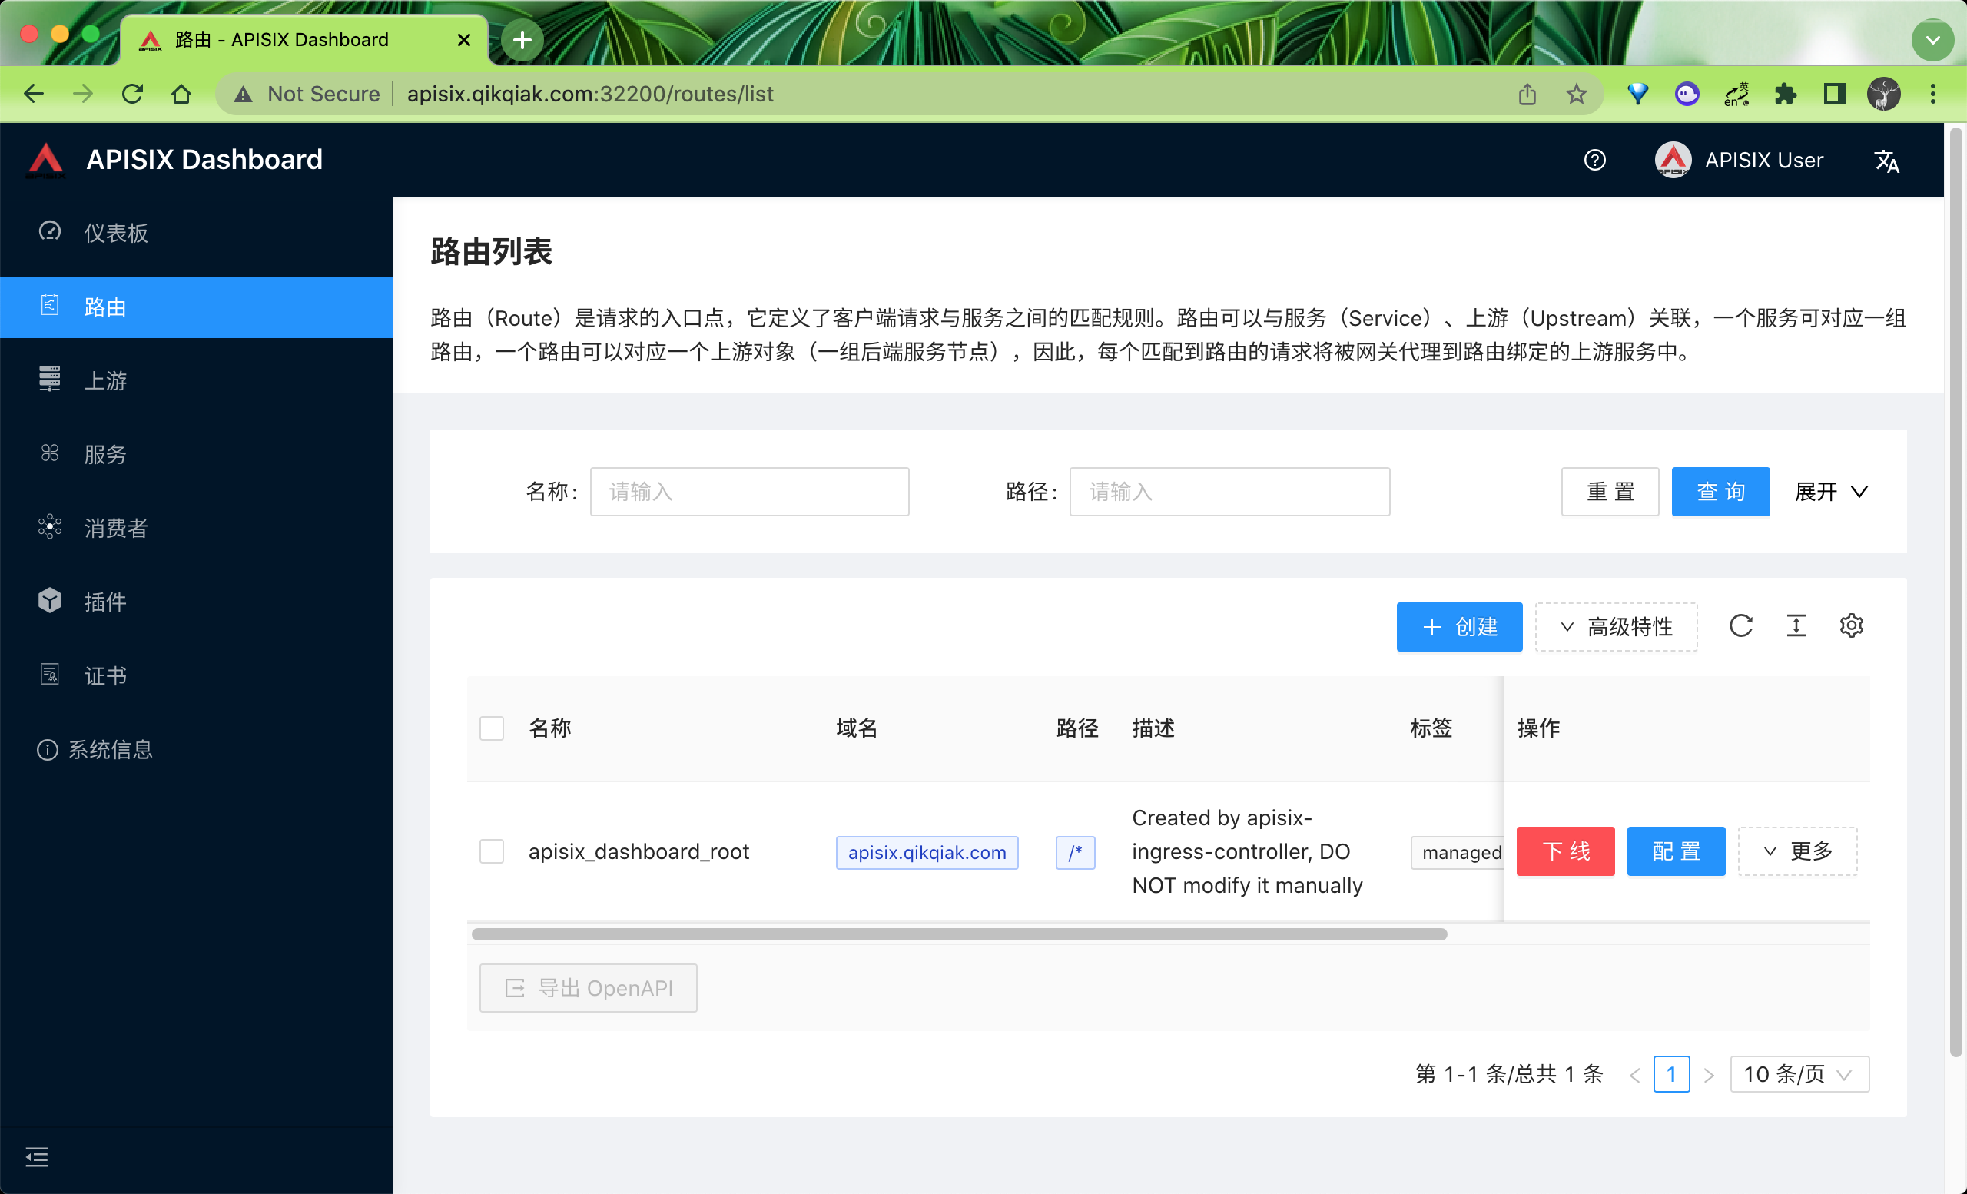Open the Chrome three-dot menu
This screenshot has width=1967, height=1194.
1932,95
